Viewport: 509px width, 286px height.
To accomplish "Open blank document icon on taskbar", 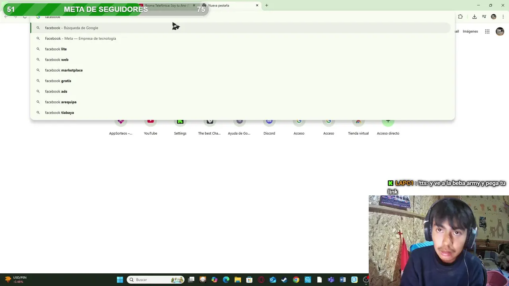I will pos(319,280).
